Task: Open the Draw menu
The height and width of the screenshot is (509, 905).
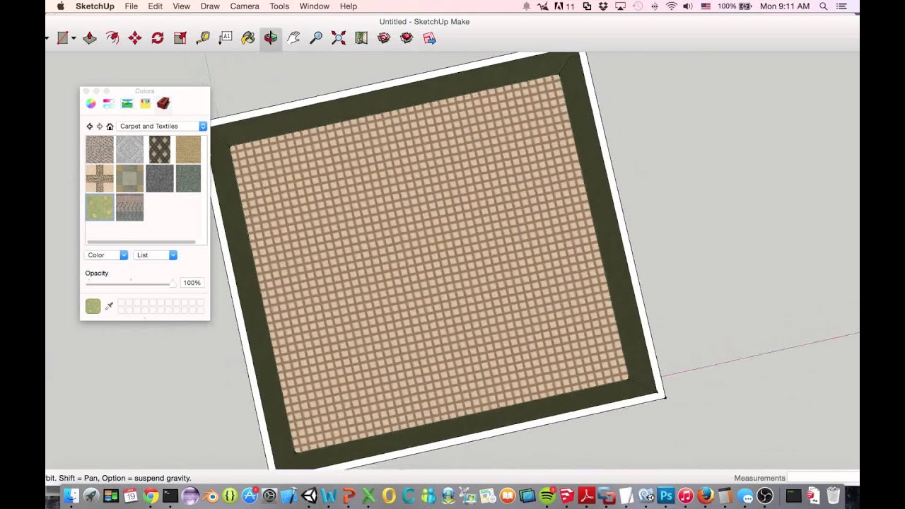Action: pos(210,6)
